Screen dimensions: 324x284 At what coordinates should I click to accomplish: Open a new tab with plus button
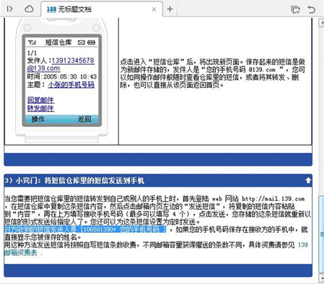pyautogui.click(x=170, y=9)
